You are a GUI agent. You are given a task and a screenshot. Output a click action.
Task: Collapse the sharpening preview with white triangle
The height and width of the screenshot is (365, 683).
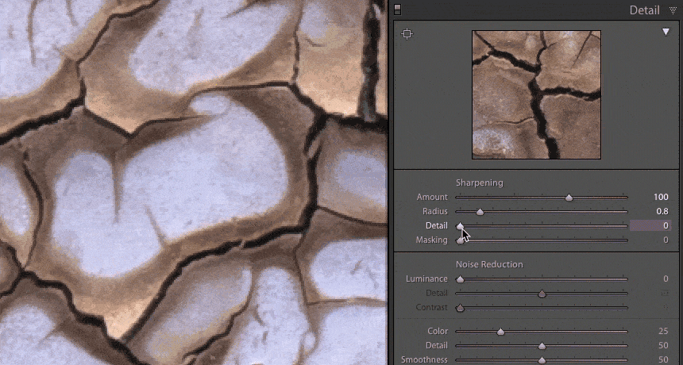point(666,32)
